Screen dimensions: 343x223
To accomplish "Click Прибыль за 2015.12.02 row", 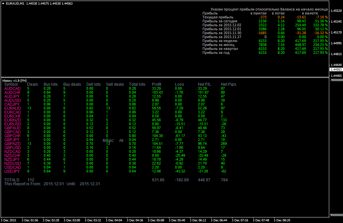I will [265, 25].
